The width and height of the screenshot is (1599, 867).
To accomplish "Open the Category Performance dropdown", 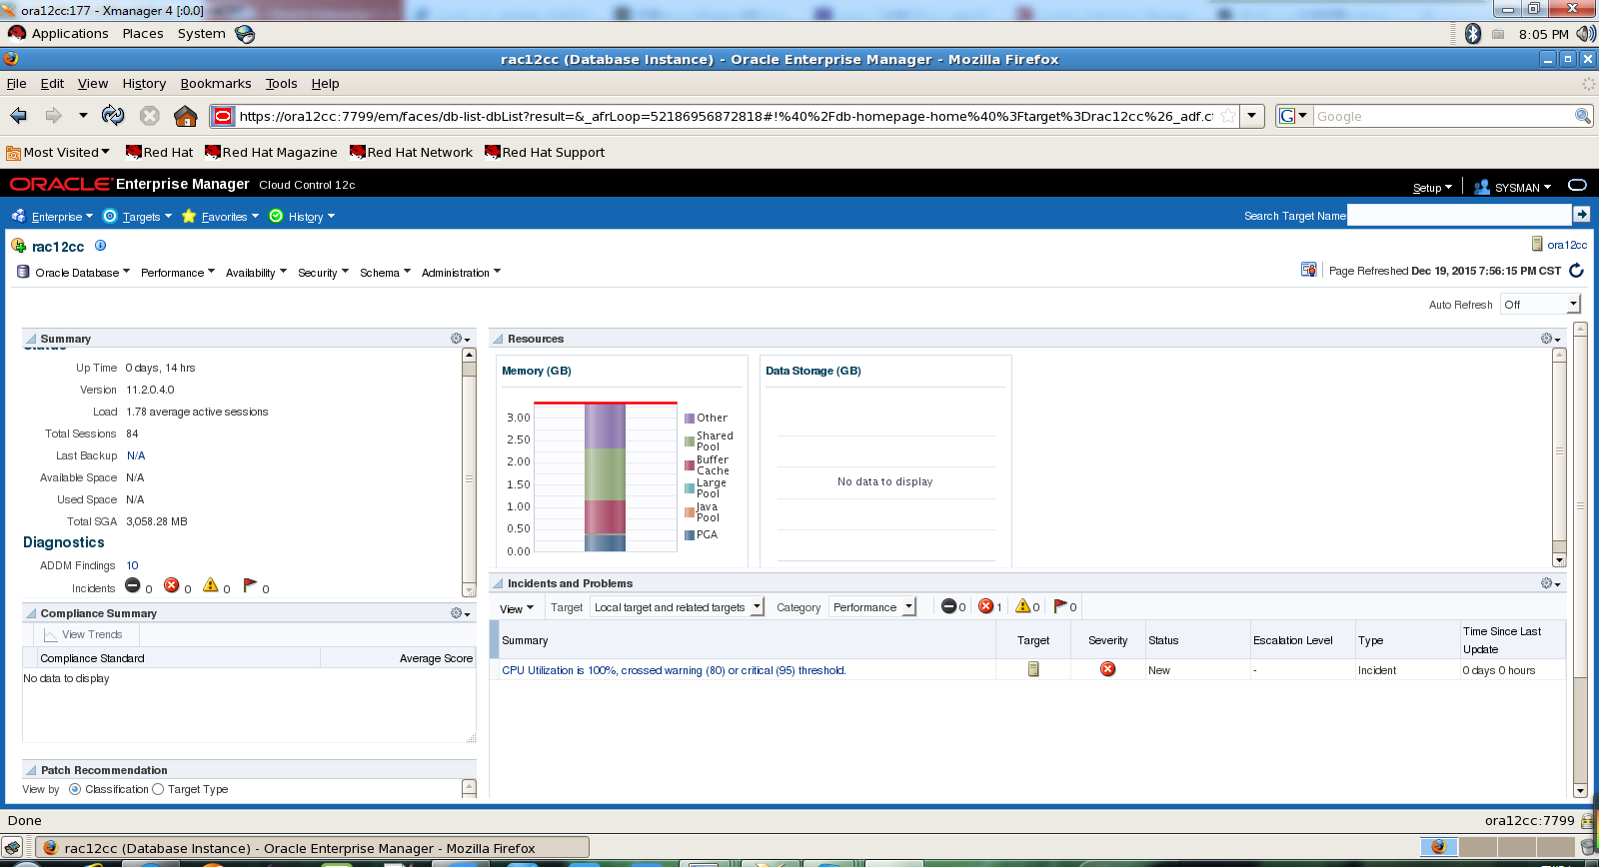I will [872, 607].
